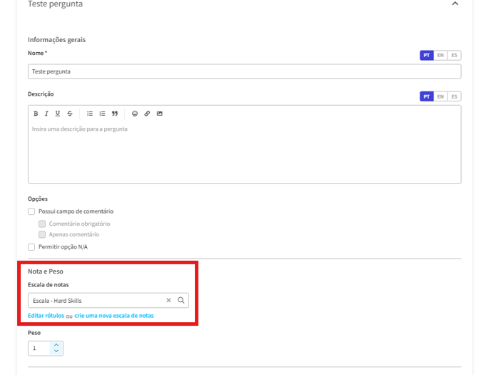
Task: Open the 'Escala de notas' dropdown search
Action: click(181, 301)
